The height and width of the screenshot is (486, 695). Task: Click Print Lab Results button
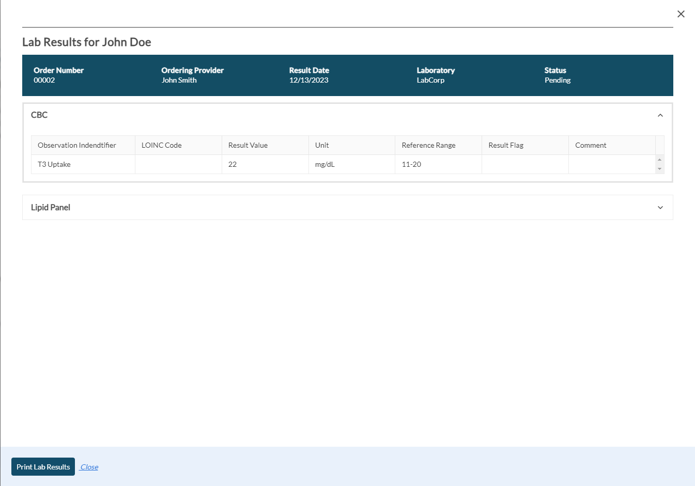tap(43, 467)
